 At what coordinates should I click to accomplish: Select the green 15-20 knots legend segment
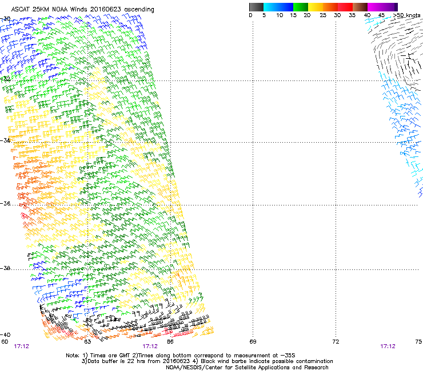point(301,7)
